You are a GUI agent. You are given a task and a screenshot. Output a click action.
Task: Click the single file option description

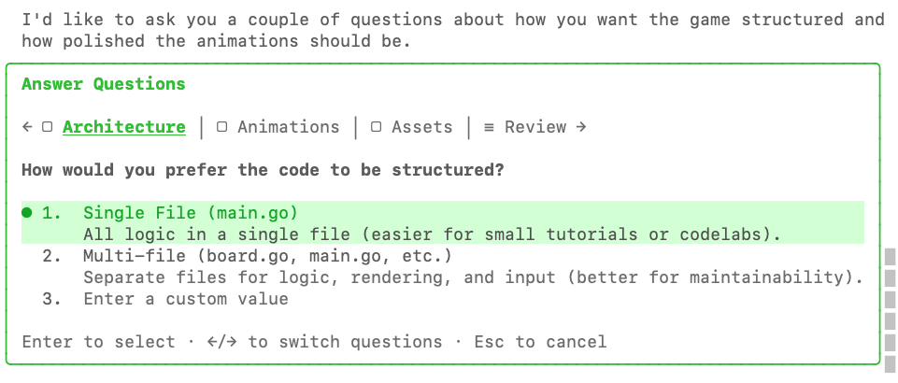coord(432,234)
